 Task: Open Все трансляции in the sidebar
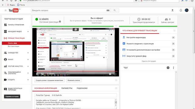[13, 46]
